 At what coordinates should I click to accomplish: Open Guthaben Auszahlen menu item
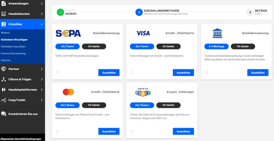(13, 47)
